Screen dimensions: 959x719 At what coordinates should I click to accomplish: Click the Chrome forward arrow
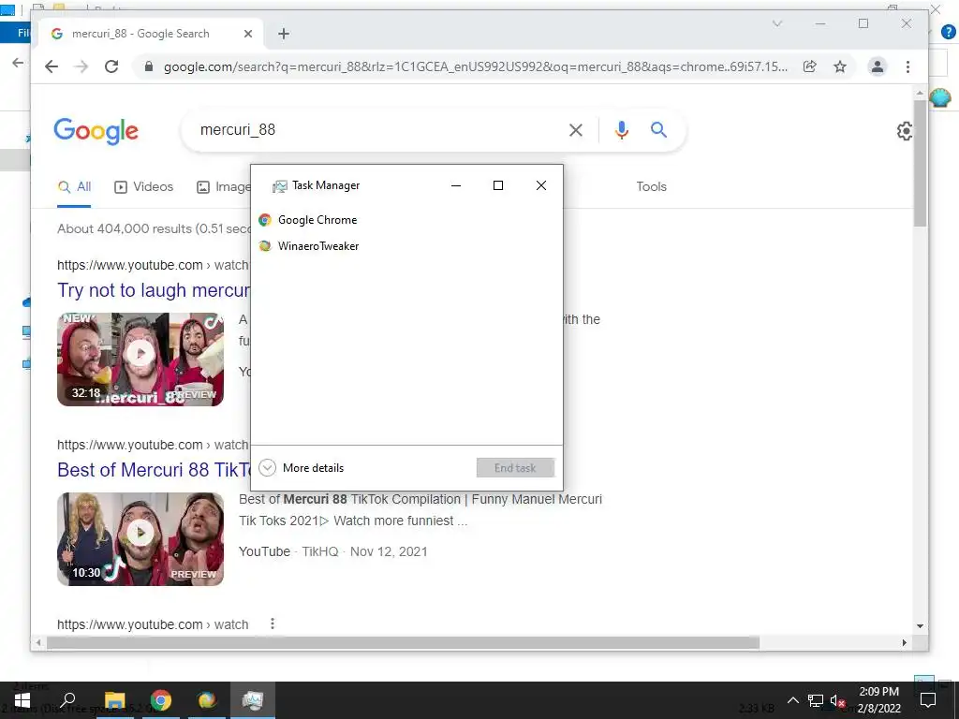coord(81,66)
